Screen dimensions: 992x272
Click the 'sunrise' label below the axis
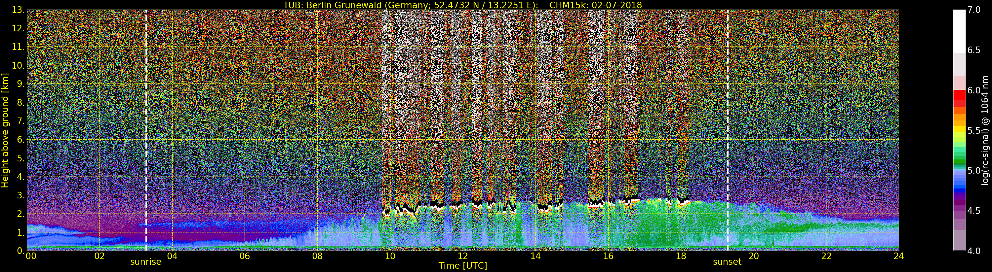[x=145, y=262]
